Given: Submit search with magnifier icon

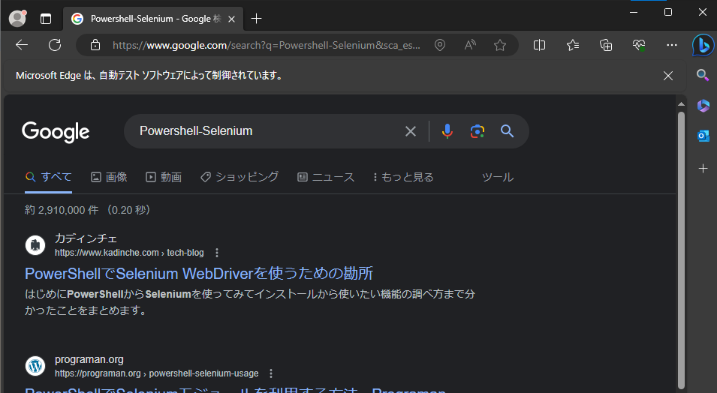Looking at the screenshot, I should pyautogui.click(x=507, y=131).
